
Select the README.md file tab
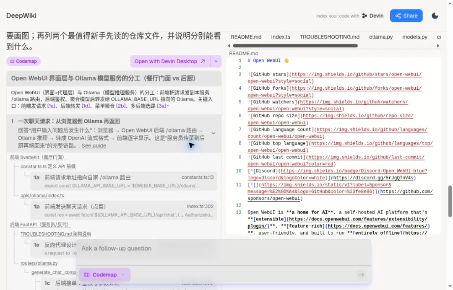246,37
